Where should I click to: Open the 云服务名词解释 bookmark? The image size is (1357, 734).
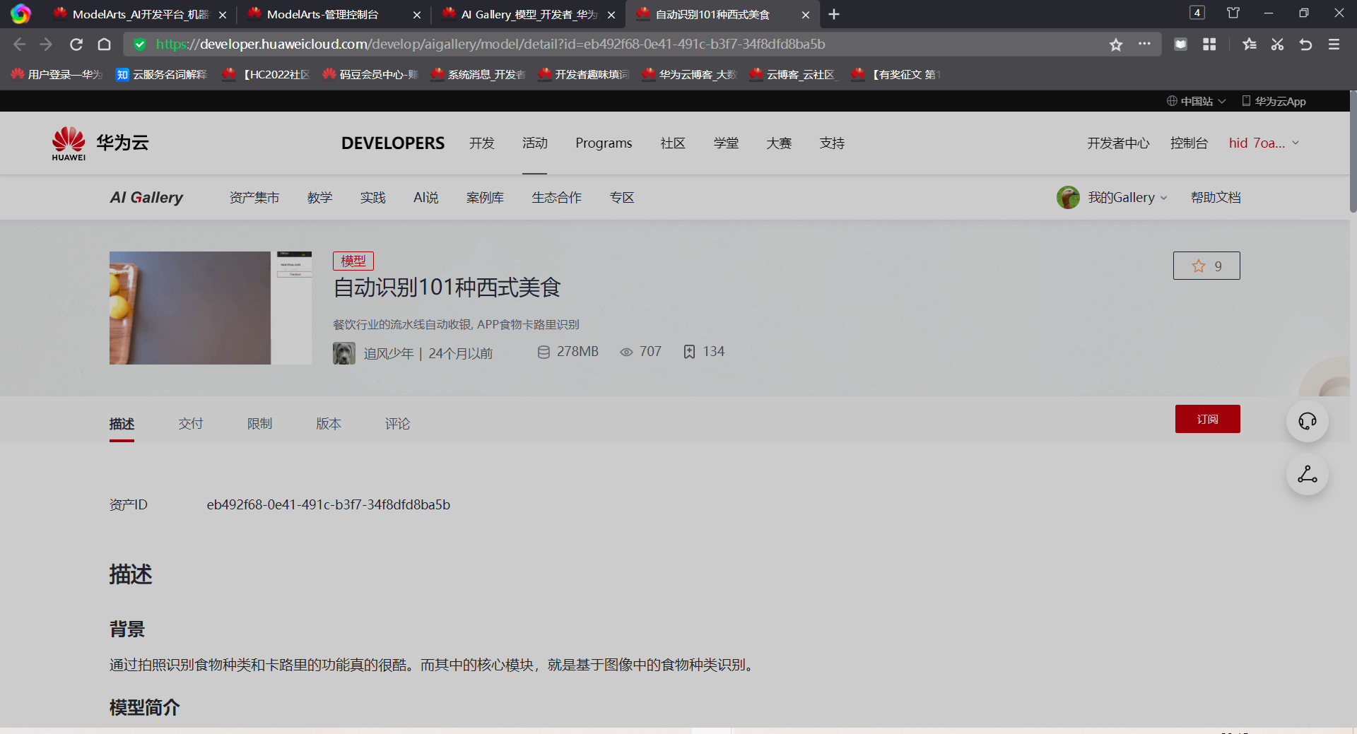click(x=162, y=74)
